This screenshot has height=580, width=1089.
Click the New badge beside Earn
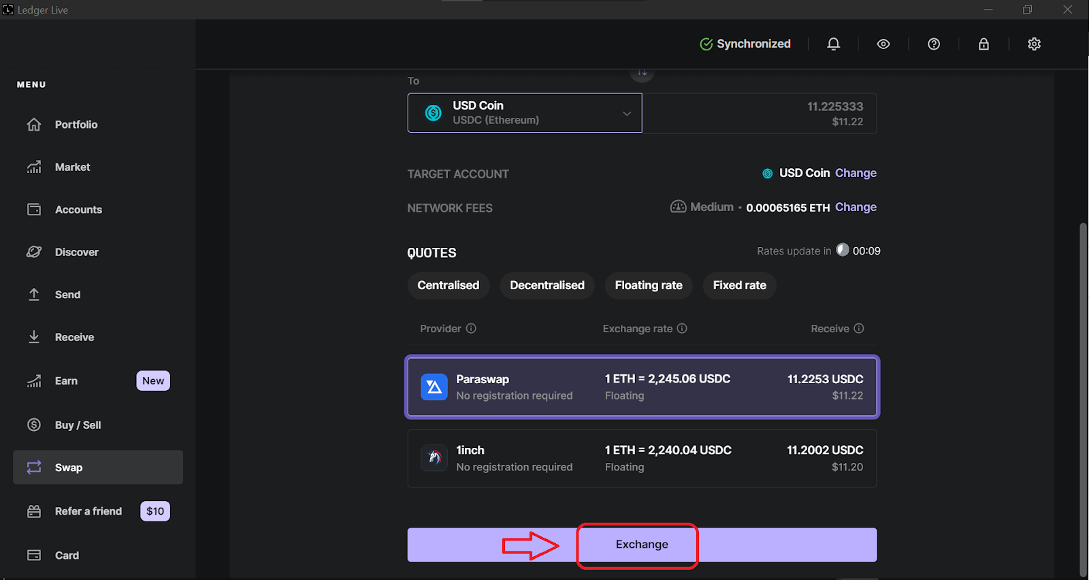[x=153, y=381]
